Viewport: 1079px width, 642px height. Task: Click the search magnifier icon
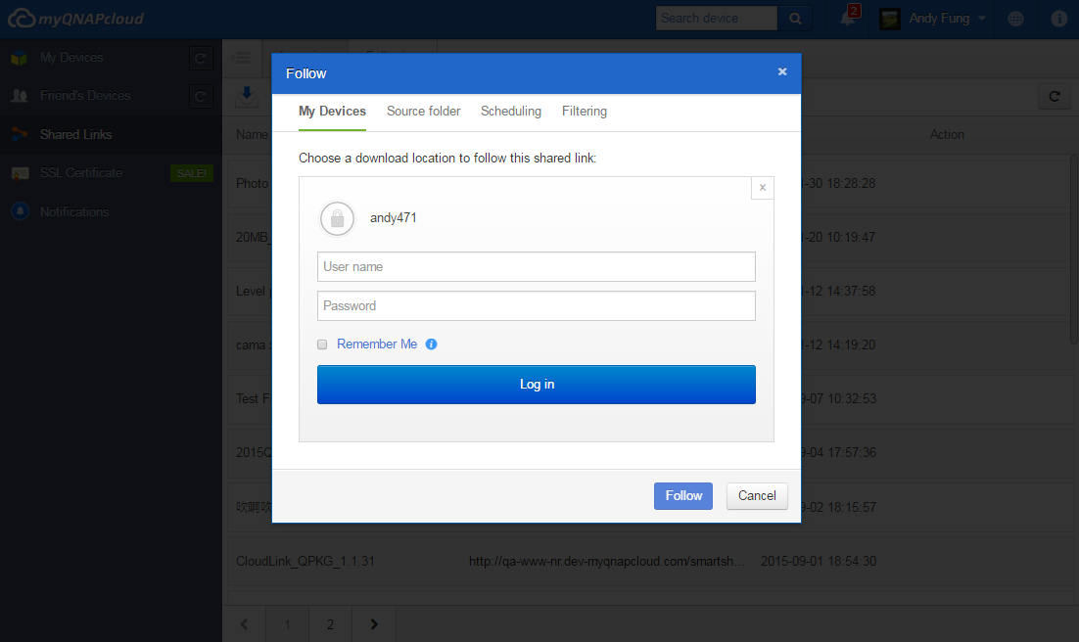tap(794, 19)
